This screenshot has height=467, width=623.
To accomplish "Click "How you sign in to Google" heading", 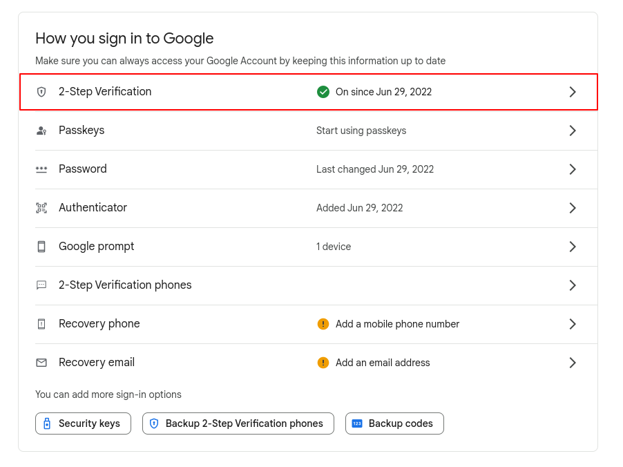I will [x=124, y=39].
